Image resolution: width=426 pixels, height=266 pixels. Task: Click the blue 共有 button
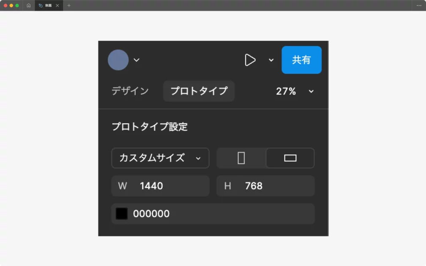[x=301, y=60]
